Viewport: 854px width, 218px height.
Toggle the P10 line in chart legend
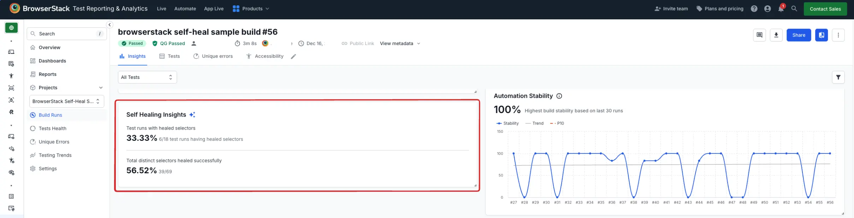click(x=557, y=123)
